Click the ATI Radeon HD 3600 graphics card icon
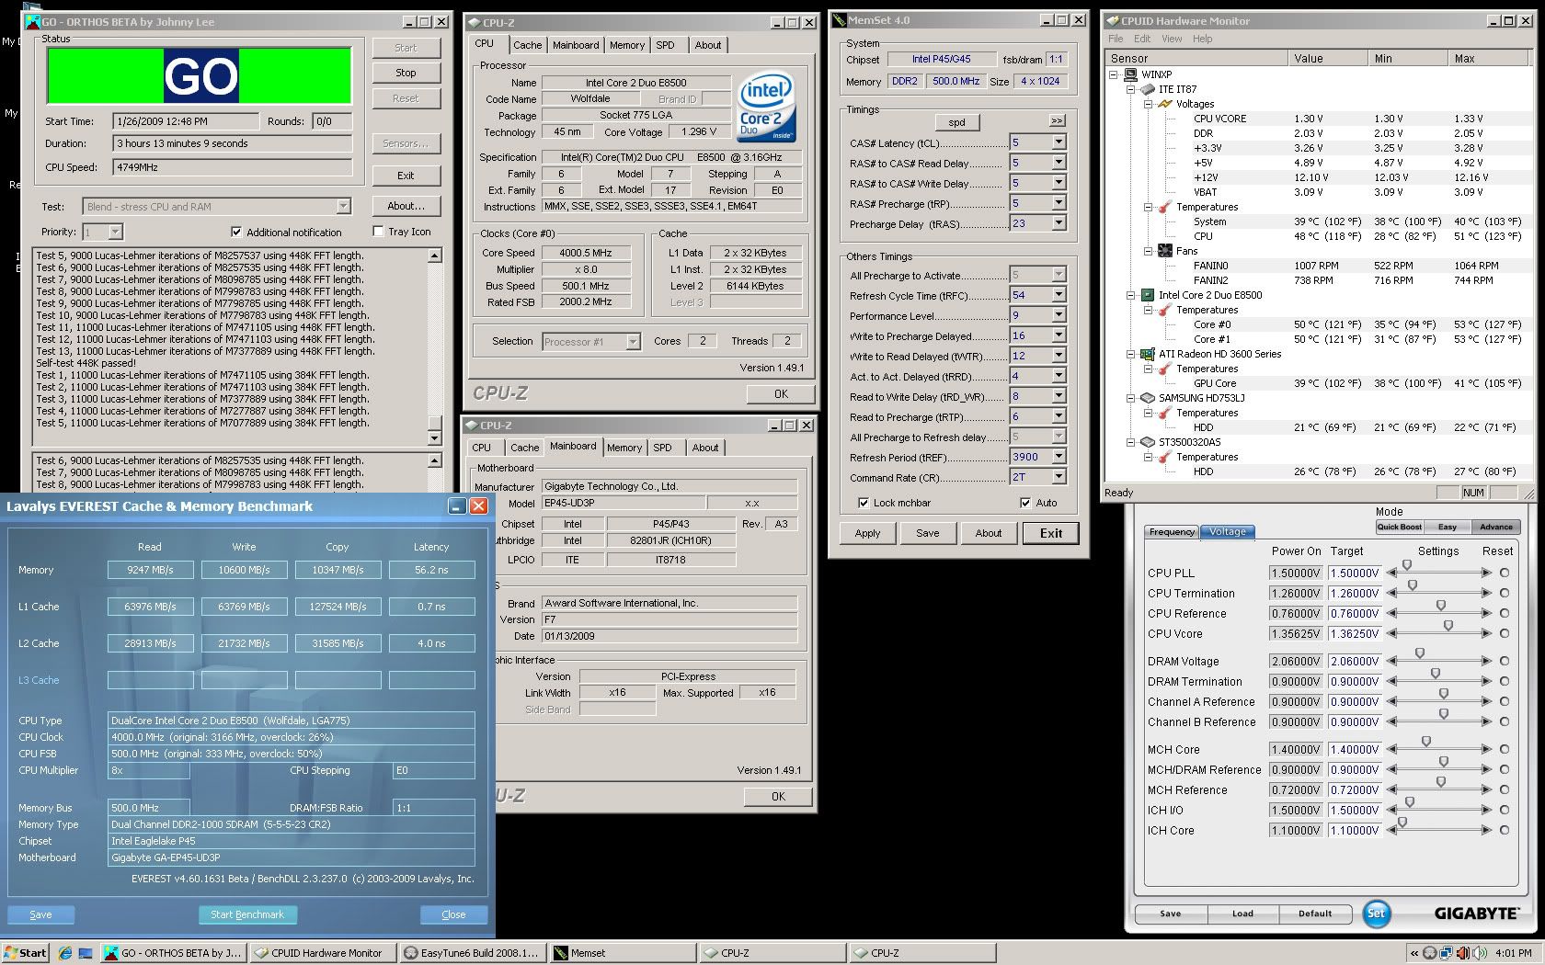Image resolution: width=1545 pixels, height=965 pixels. 1147,354
